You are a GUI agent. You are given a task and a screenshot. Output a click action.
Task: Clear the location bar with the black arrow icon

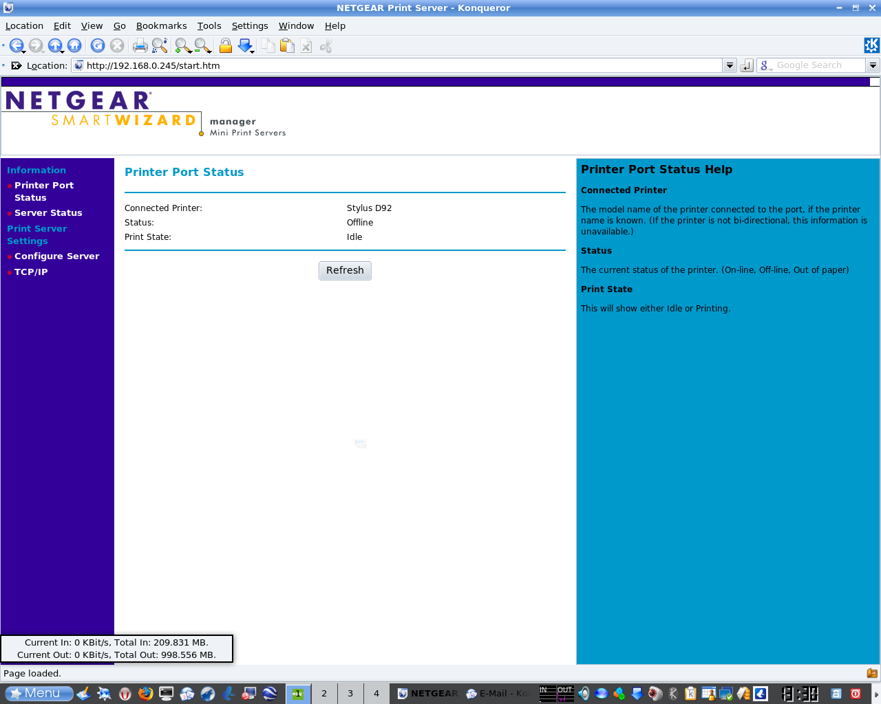17,66
